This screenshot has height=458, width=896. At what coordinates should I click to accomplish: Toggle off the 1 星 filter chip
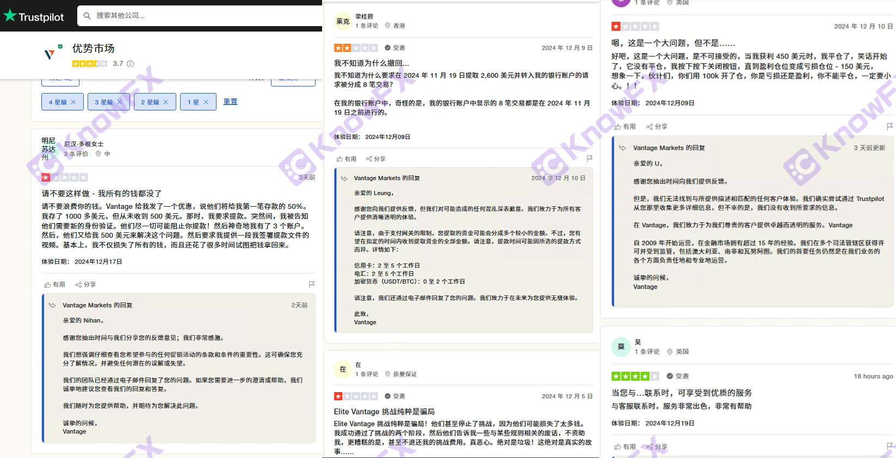198,102
